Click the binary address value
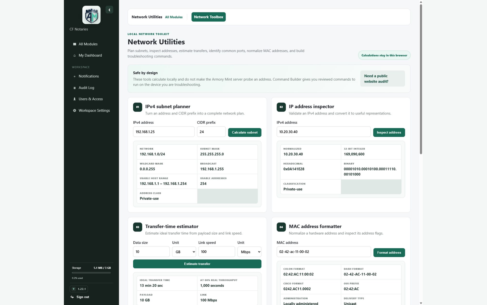 [x=370, y=172]
